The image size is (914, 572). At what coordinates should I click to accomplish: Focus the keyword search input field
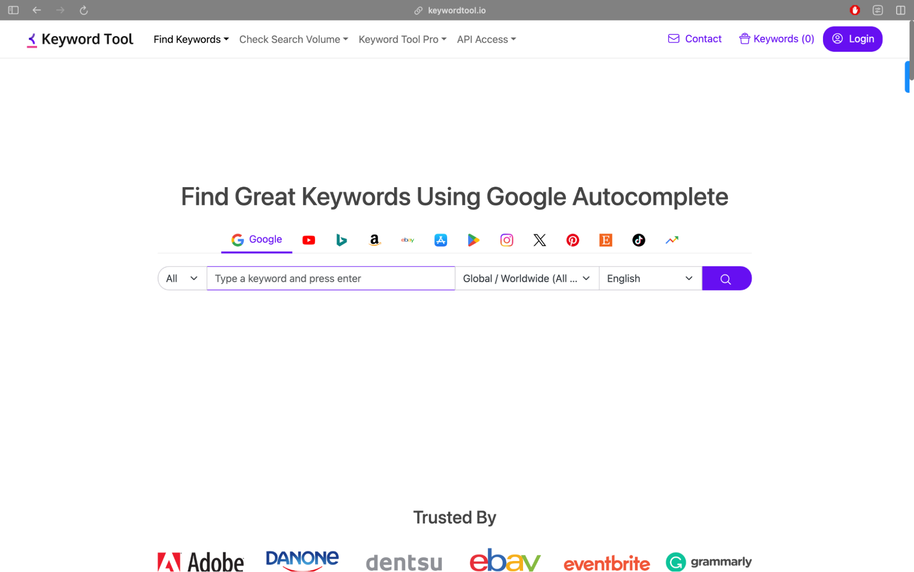pos(331,278)
